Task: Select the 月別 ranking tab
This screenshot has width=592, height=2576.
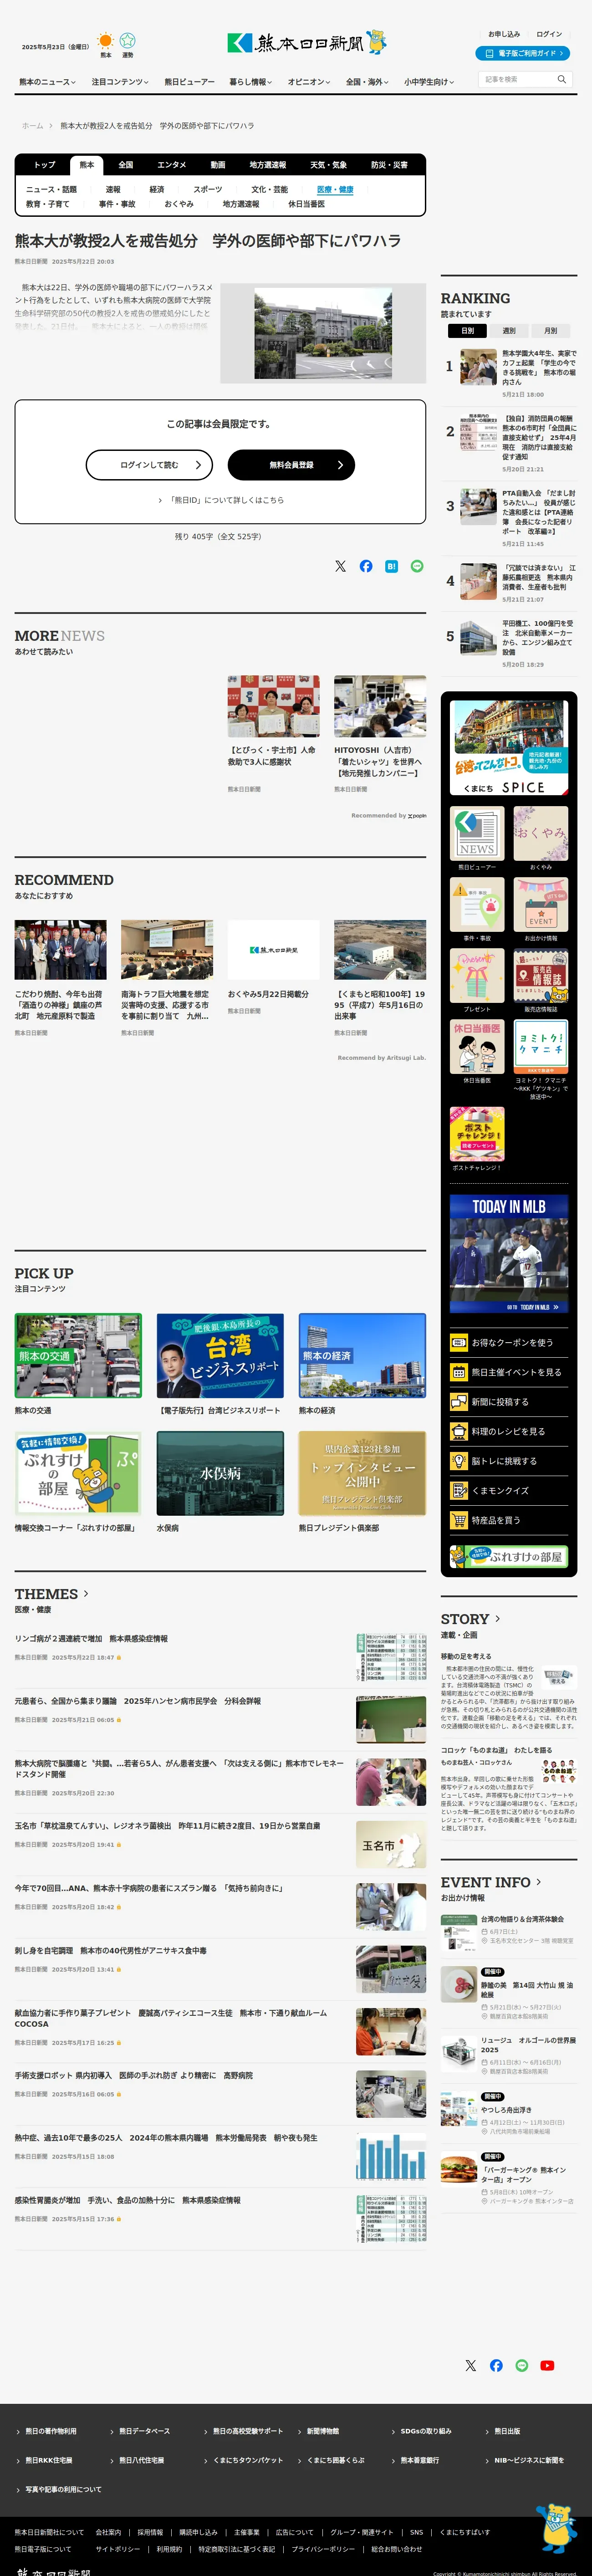Action: (x=550, y=330)
